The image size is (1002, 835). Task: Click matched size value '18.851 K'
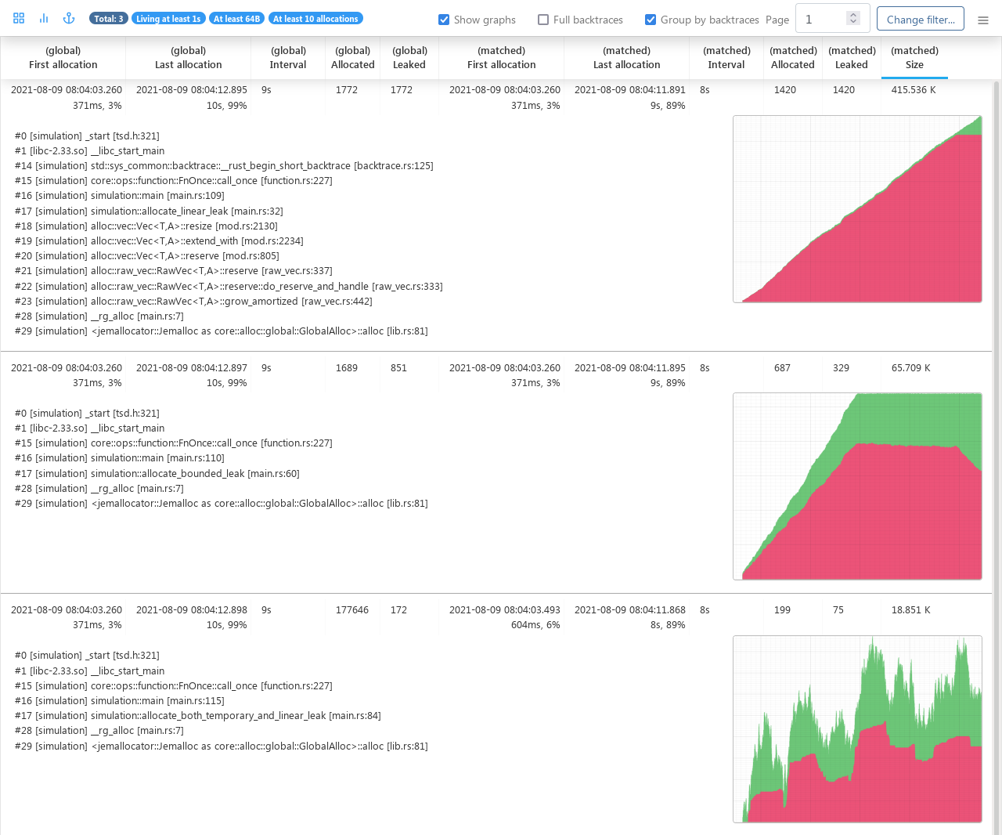(x=911, y=609)
